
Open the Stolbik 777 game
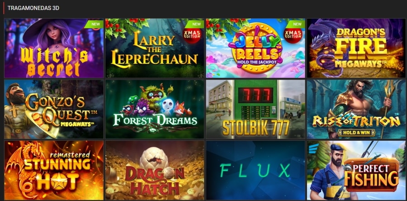(x=256, y=109)
